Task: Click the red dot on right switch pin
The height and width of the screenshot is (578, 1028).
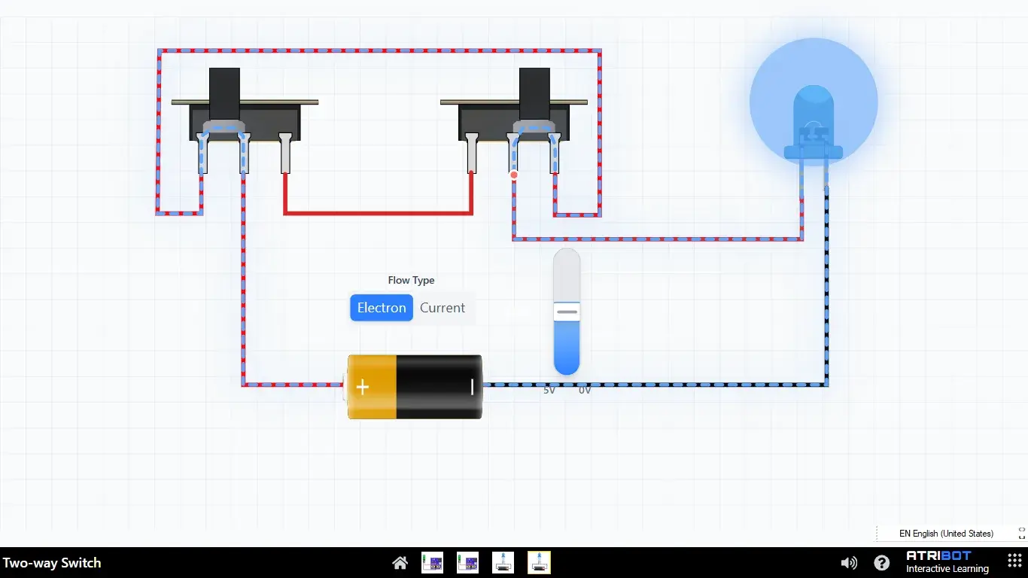Action: [514, 175]
